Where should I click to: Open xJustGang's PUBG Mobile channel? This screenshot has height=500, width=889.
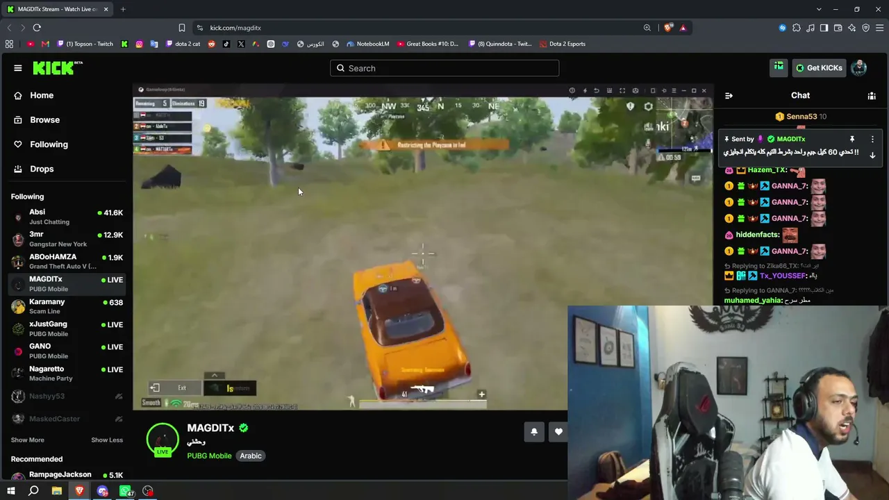tap(67, 328)
